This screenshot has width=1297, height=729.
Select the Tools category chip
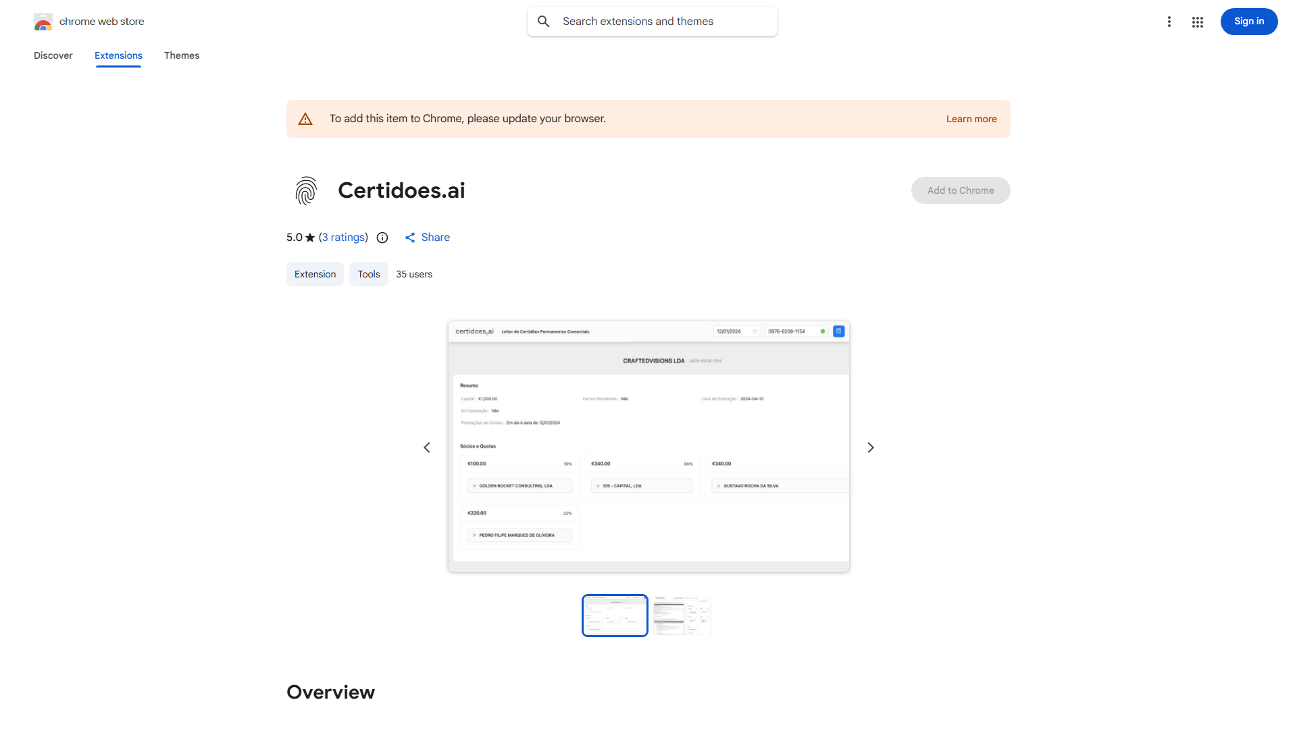368,274
